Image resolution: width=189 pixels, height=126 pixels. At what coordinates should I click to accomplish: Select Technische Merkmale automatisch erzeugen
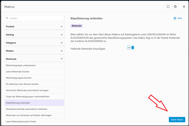tap(34, 90)
